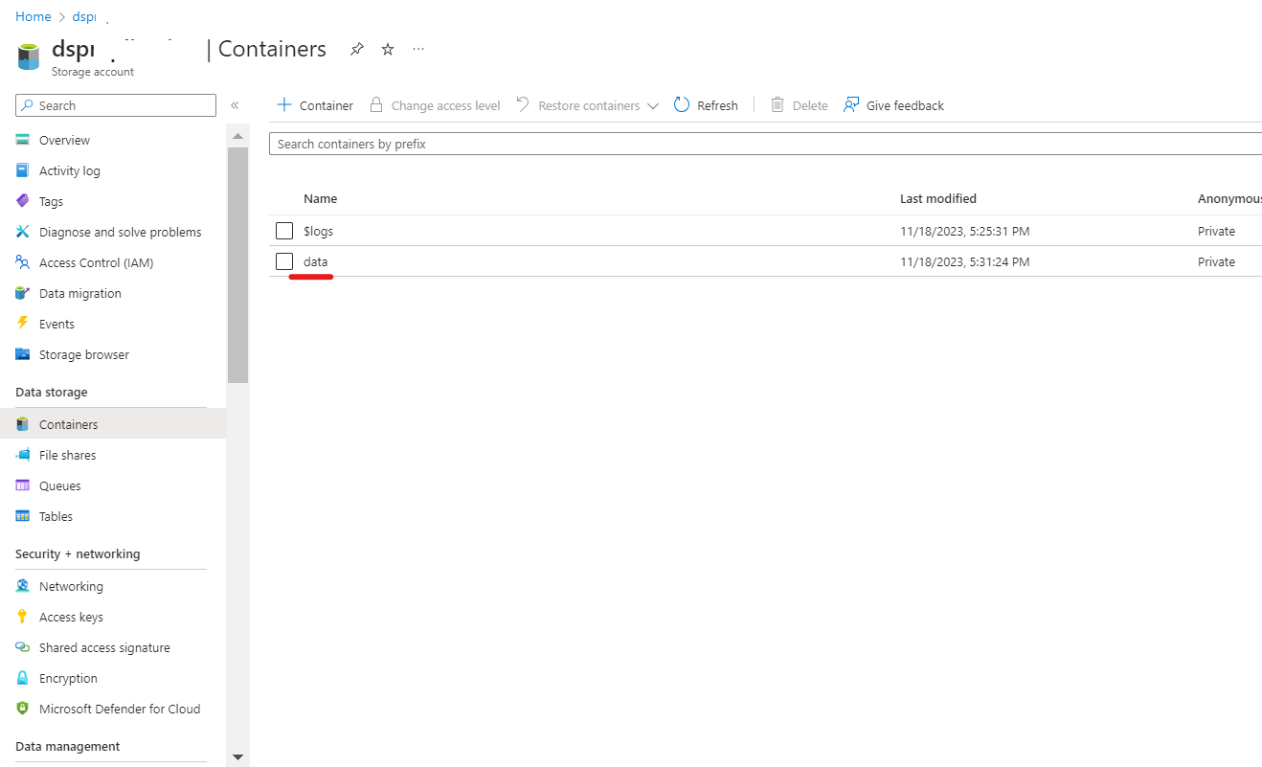Viewport: 1262px width, 767px height.
Task: Click the Diagnose and solve problems wrench icon
Action: [x=23, y=232]
